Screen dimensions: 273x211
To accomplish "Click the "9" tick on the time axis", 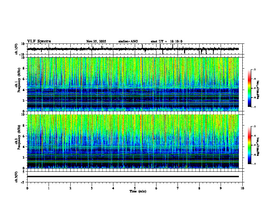I will [x=221, y=188].
